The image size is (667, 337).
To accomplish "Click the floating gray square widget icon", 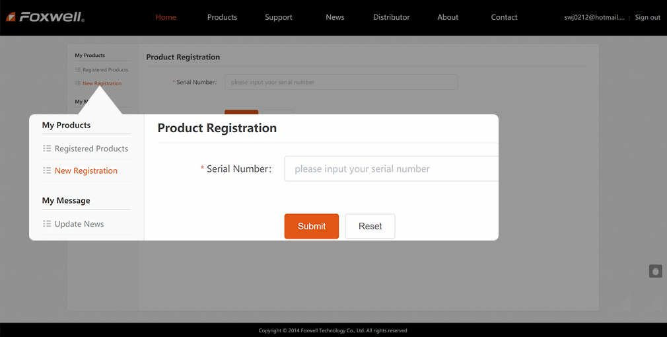I will tap(655, 271).
